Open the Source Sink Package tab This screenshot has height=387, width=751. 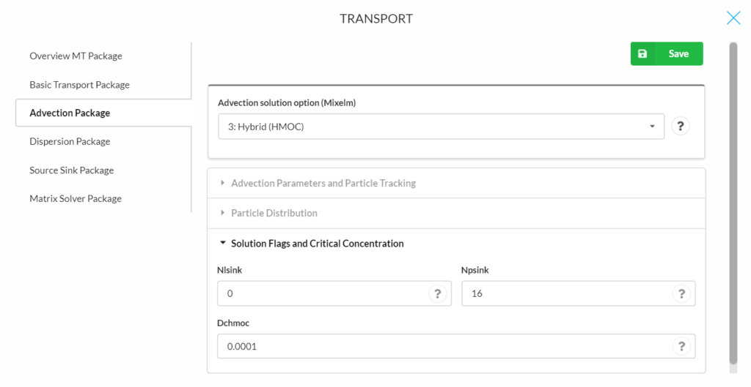(x=72, y=170)
